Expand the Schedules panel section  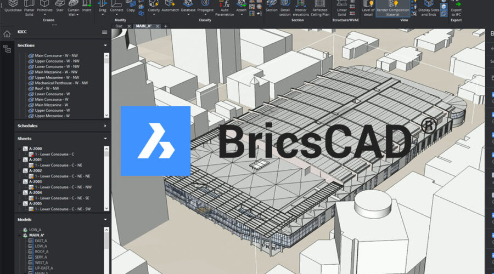[x=104, y=125]
